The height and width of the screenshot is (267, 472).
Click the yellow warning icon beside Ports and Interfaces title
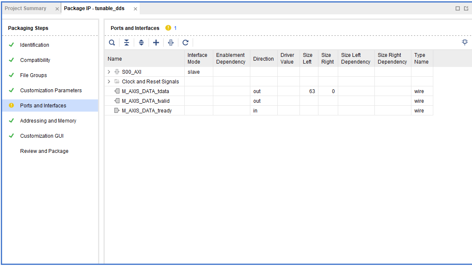click(x=168, y=28)
